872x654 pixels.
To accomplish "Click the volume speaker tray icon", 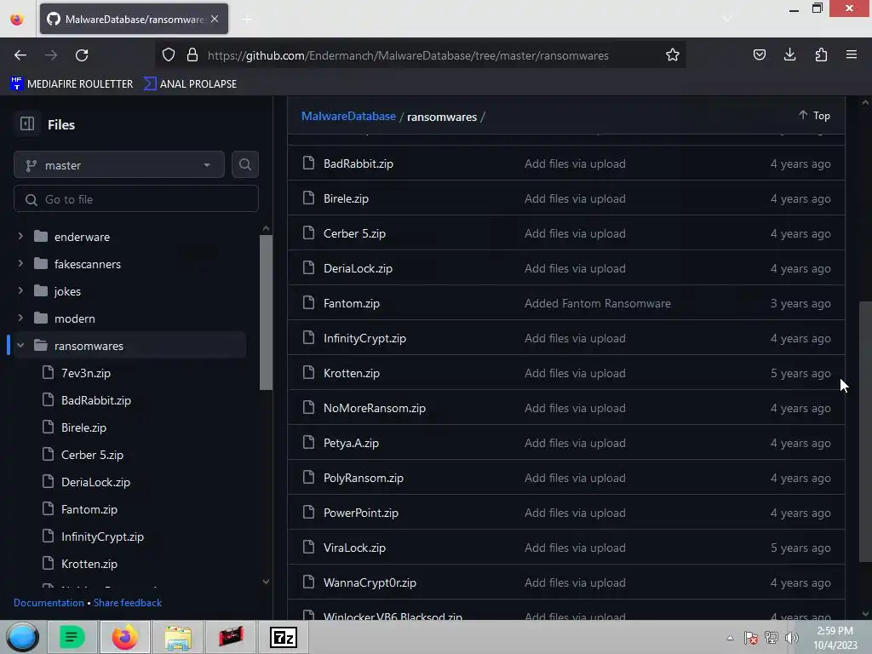I will pos(791,638).
